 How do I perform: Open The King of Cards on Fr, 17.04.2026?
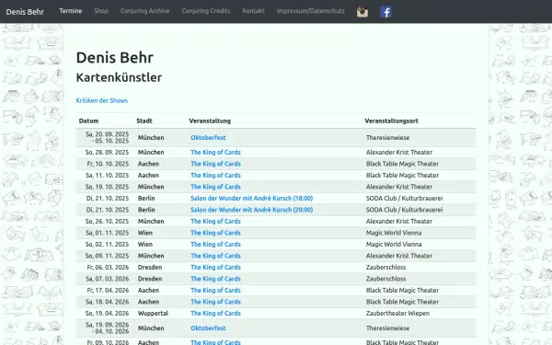click(x=215, y=290)
